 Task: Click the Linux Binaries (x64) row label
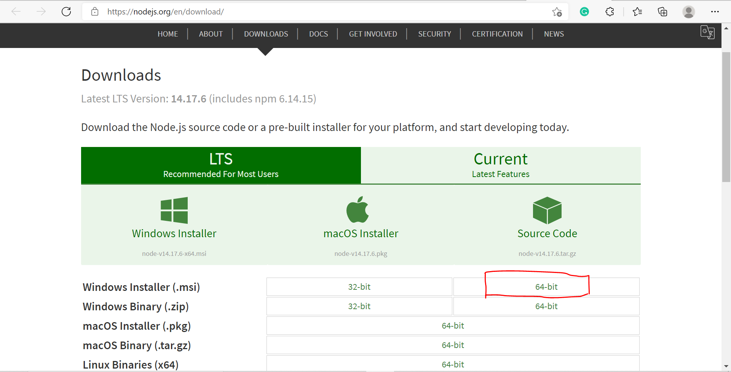(131, 365)
